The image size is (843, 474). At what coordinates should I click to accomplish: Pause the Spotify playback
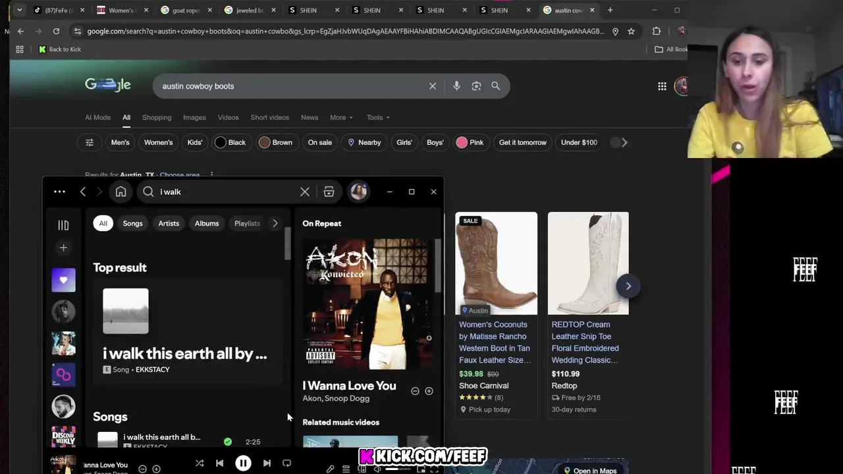click(x=243, y=463)
